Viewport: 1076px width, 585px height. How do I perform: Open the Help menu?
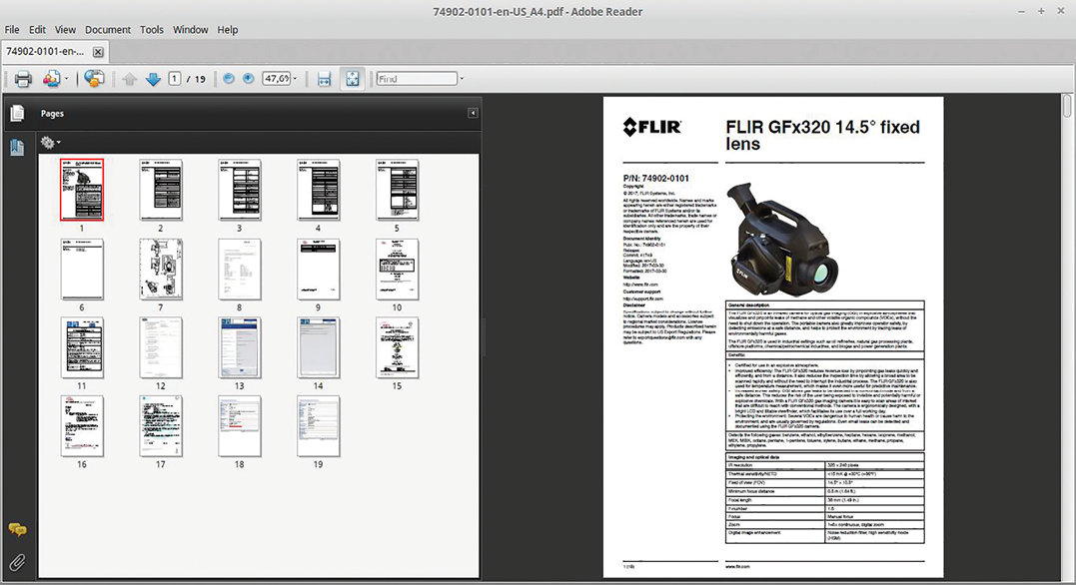coord(227,30)
